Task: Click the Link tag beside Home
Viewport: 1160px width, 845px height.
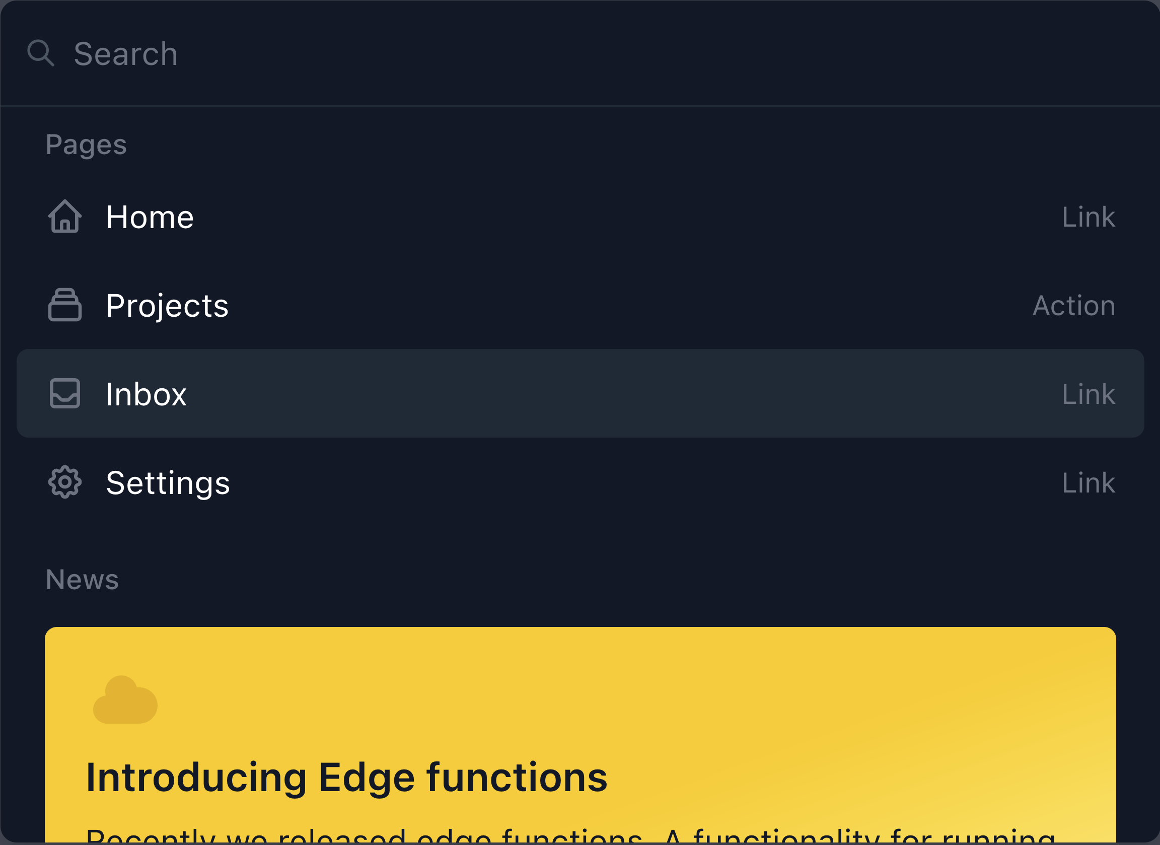Action: [x=1089, y=217]
